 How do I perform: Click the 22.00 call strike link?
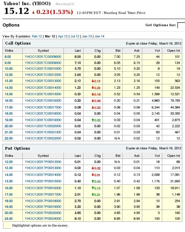[8, 138]
